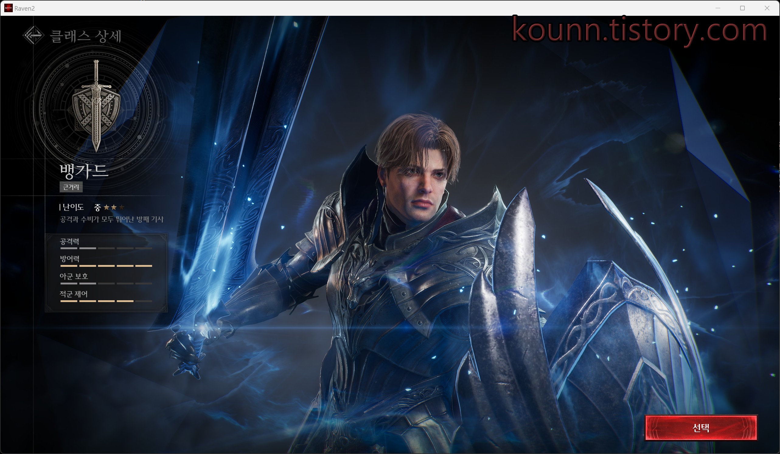Click the 적군 제어 label
The image size is (780, 454).
(x=74, y=294)
